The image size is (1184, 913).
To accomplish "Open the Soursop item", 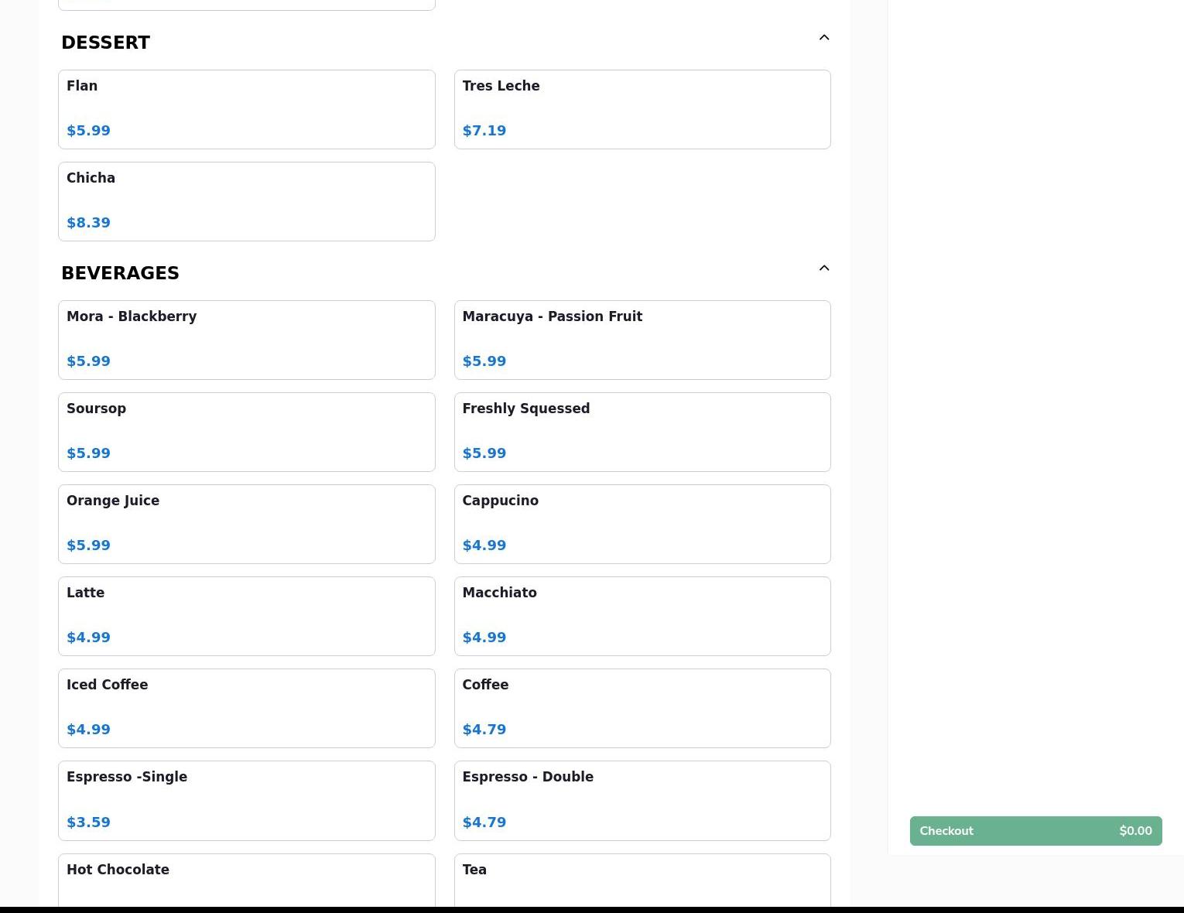I will (x=246, y=432).
